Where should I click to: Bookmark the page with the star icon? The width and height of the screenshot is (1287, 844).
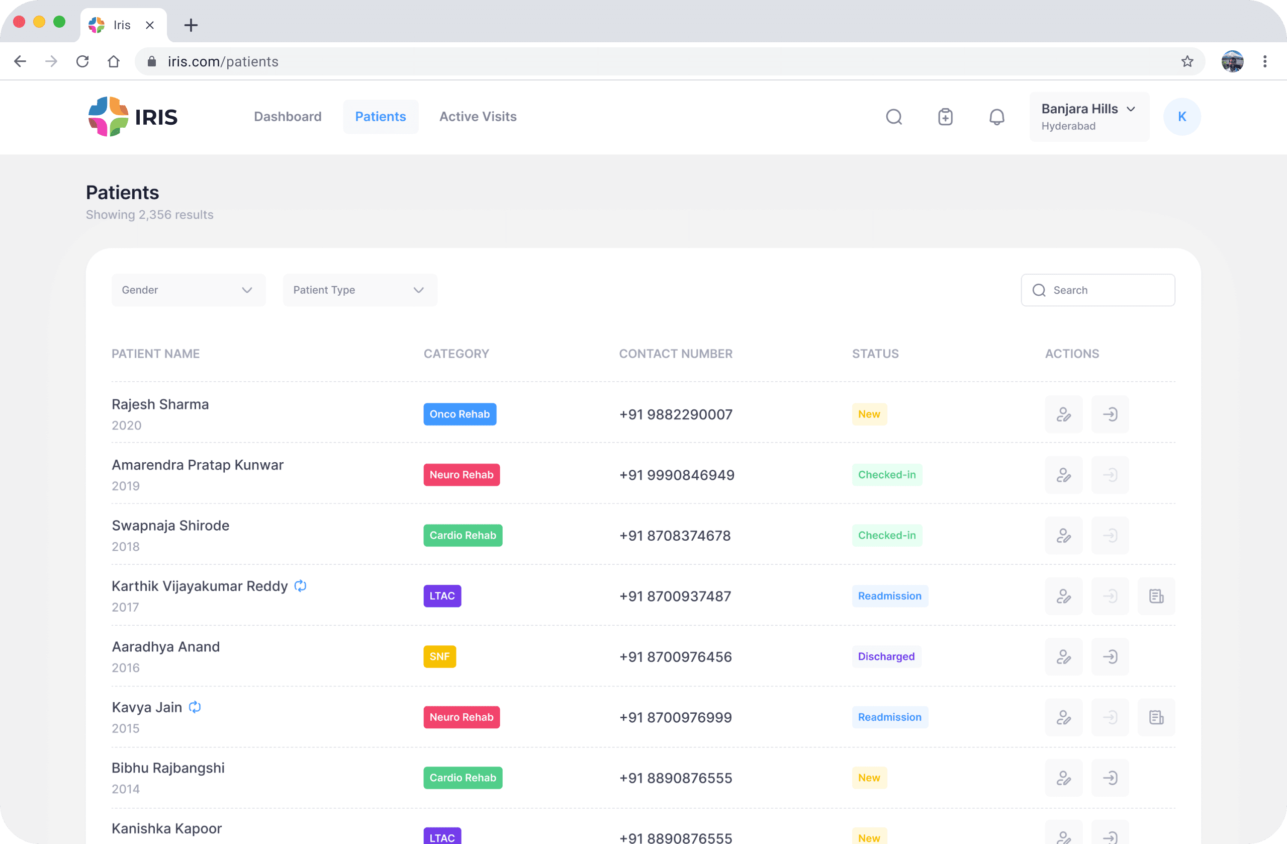point(1187,62)
